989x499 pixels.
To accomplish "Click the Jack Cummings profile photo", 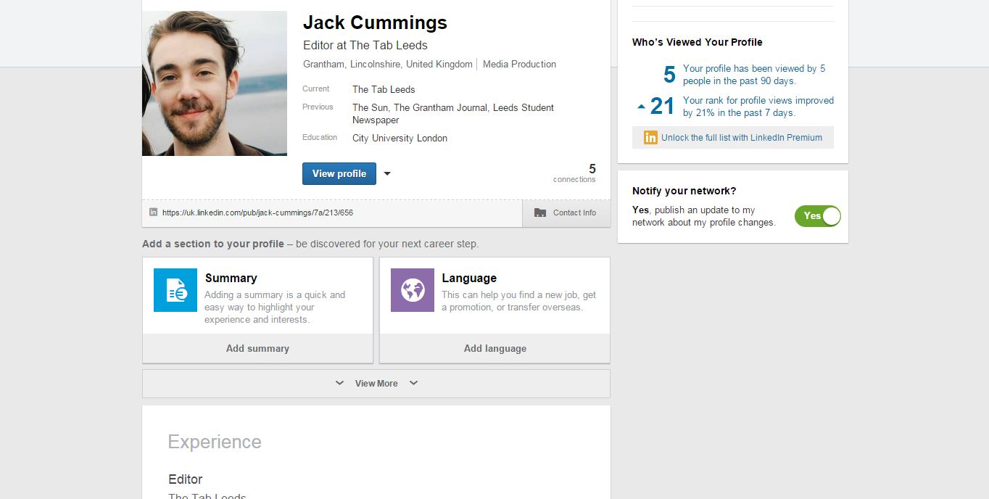I will (215, 83).
